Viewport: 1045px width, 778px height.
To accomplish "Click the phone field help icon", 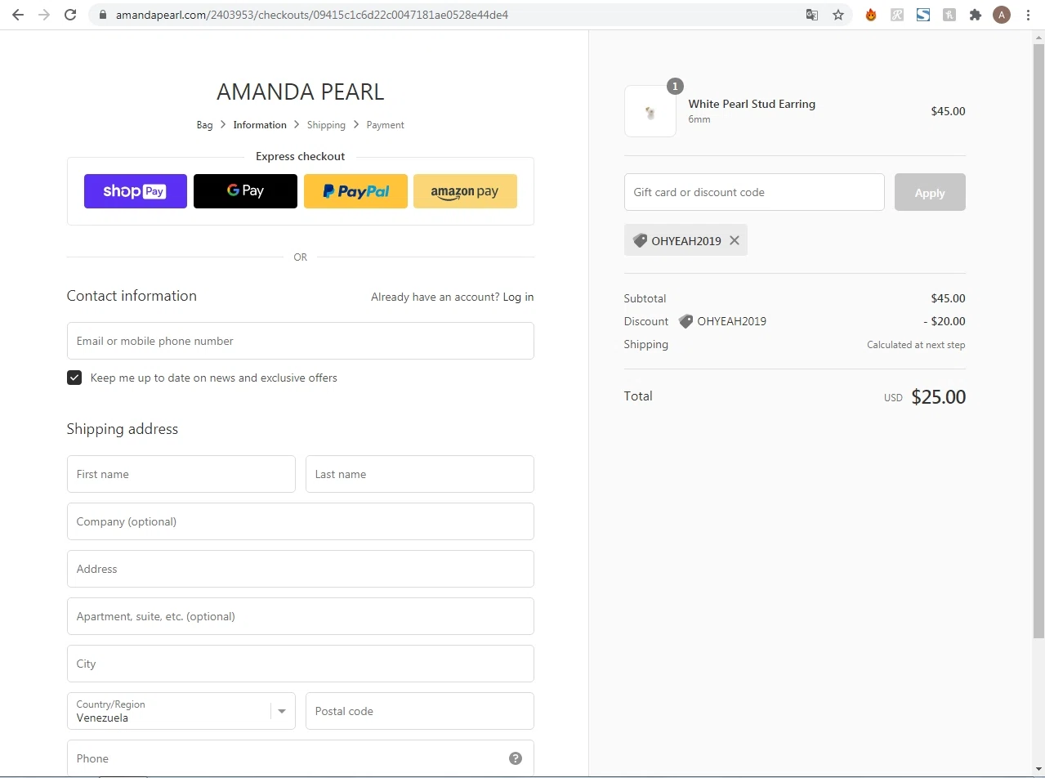I will click(516, 758).
